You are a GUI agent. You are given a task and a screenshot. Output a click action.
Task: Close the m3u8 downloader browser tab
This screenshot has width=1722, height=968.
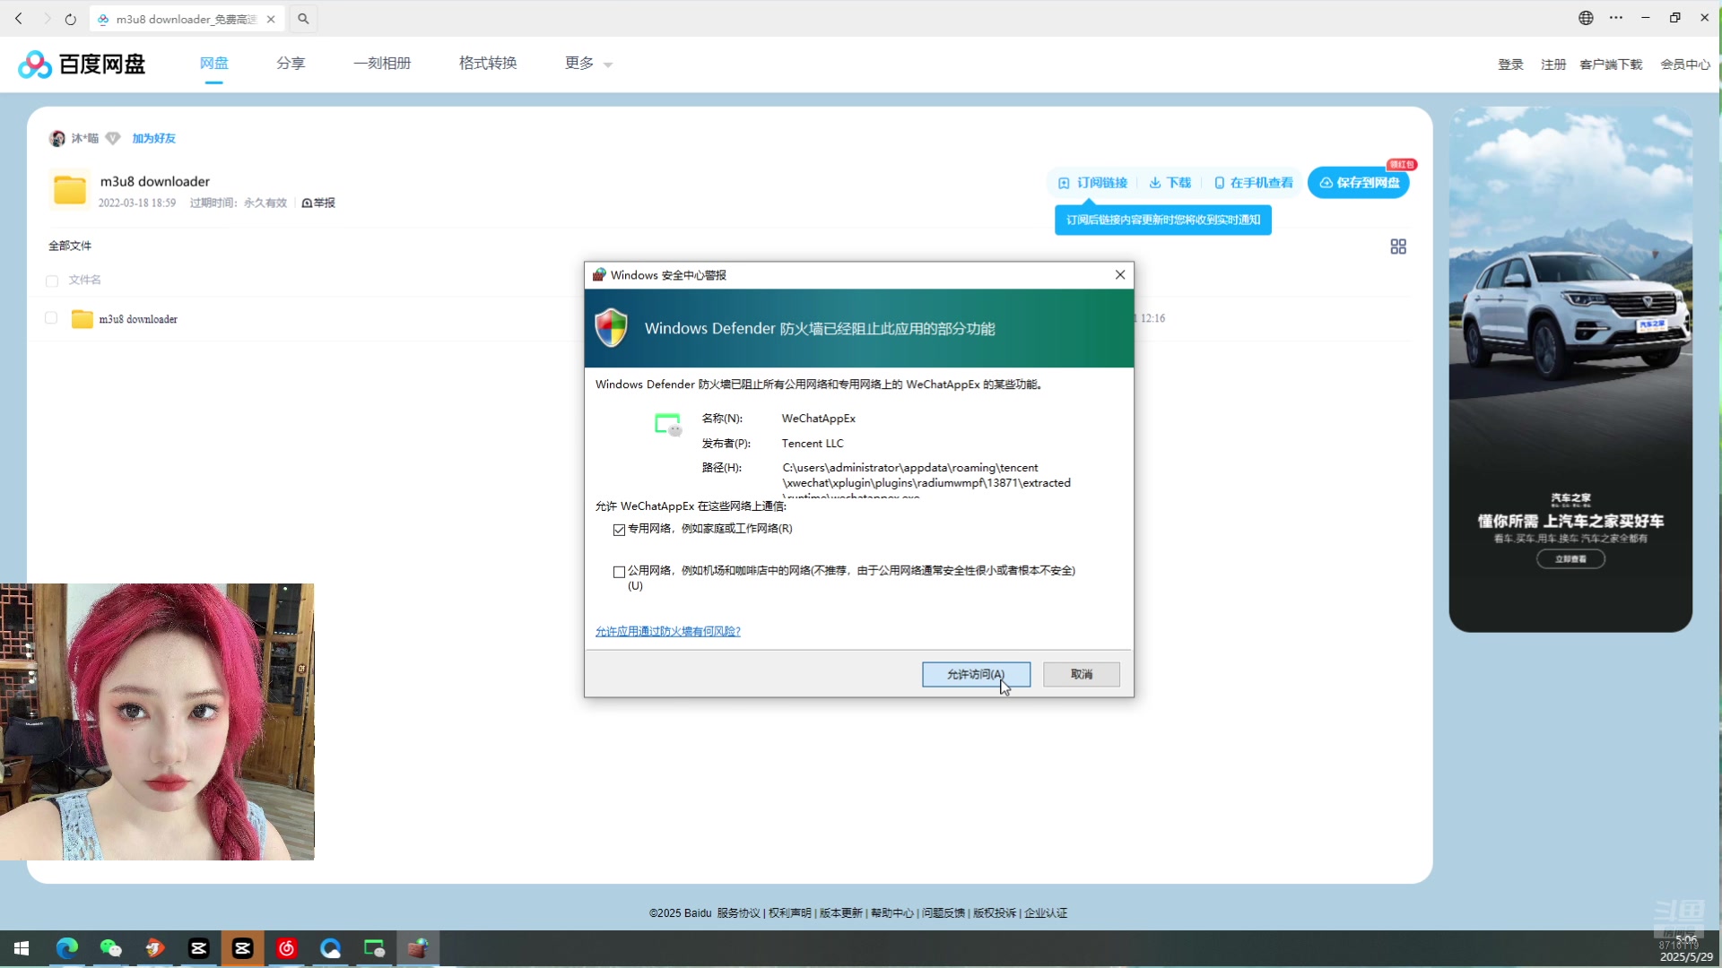tap(271, 19)
